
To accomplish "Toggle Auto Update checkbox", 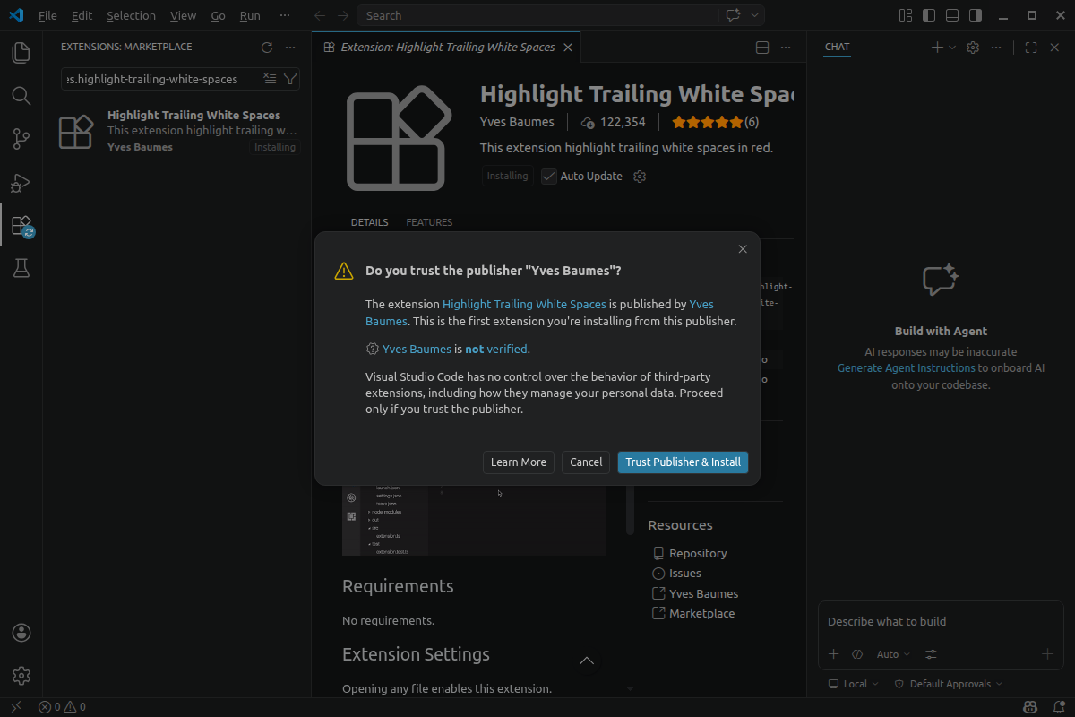I will pos(549,177).
